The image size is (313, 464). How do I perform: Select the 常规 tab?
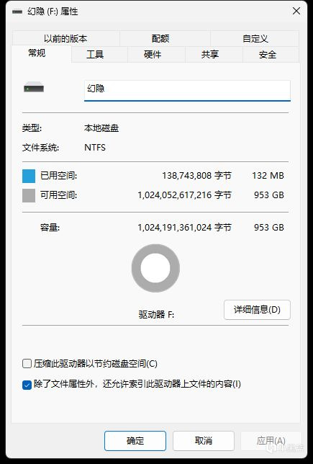[37, 53]
